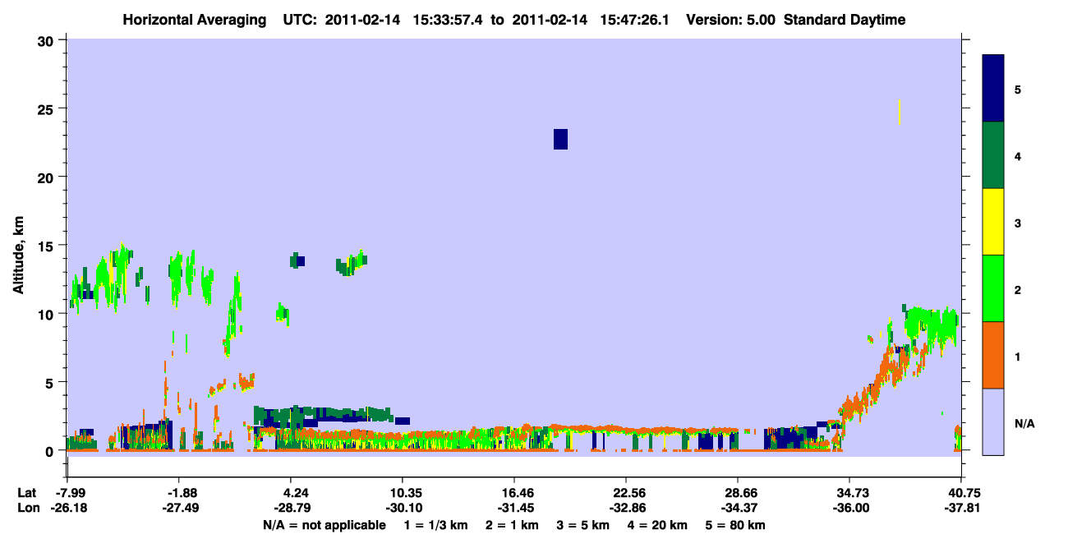Click latitude value 34.73
This screenshot has width=1068, height=548.
click(x=849, y=493)
